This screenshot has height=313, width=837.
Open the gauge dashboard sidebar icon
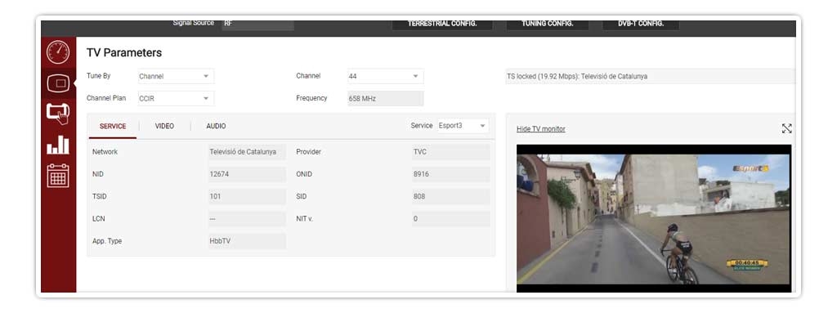tap(58, 52)
